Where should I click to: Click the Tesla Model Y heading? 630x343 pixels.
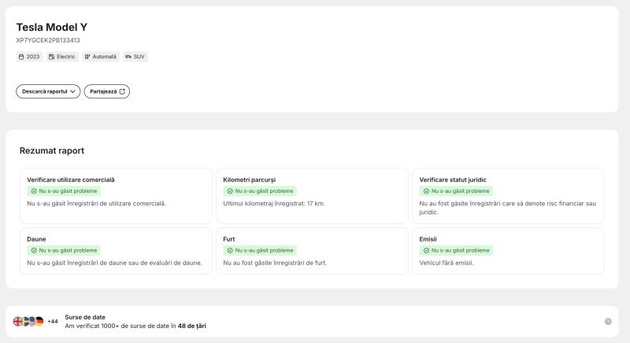coord(51,27)
